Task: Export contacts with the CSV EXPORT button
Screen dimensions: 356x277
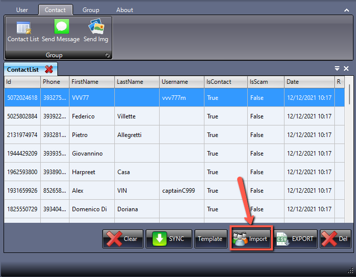Action: click(296, 239)
